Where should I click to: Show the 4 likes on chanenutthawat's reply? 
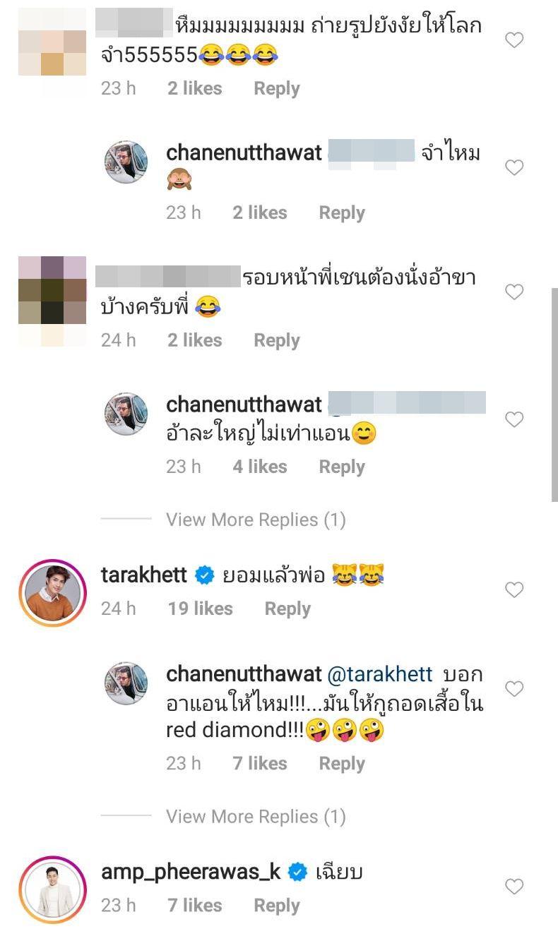point(260,467)
